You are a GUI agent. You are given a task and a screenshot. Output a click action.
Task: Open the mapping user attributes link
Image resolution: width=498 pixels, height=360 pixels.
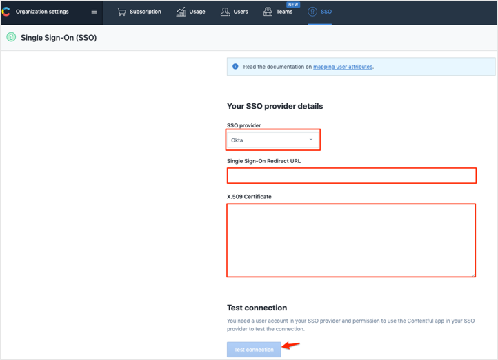pos(343,67)
